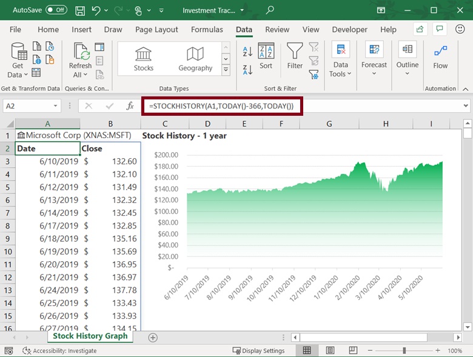
Task: Open the Investment Trac... file name dropdown
Action: pos(242,10)
